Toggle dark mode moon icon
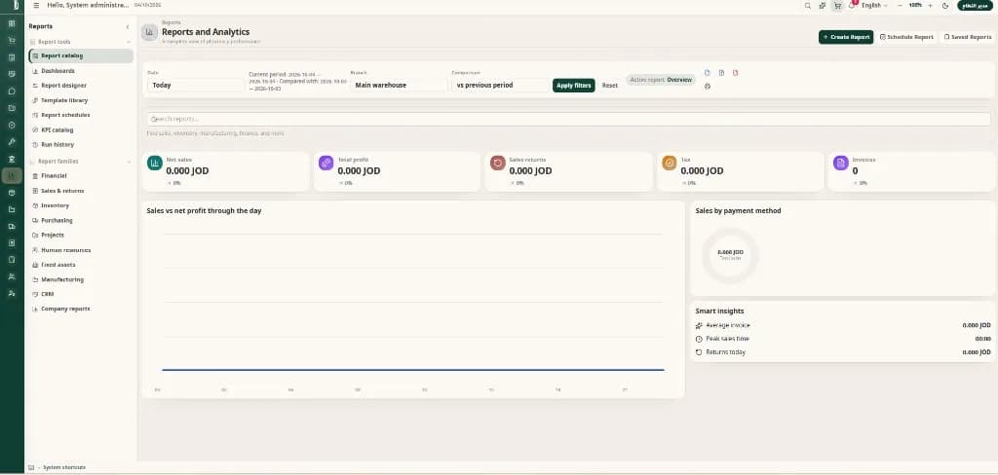This screenshot has width=998, height=475. click(x=945, y=5)
